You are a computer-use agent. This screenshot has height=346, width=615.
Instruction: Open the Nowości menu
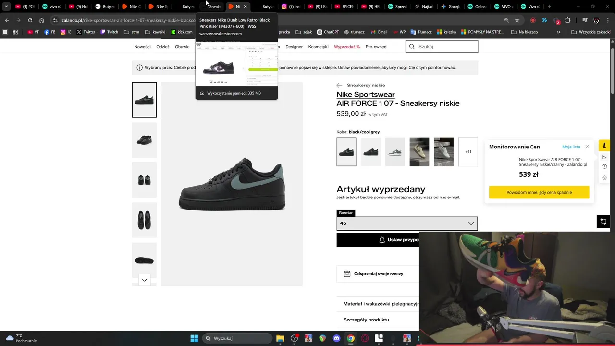(143, 47)
